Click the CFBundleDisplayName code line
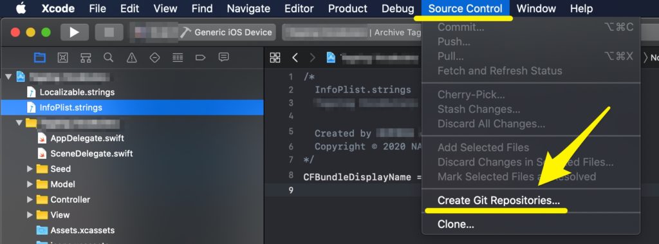Viewport: 659px width, 244px height. [x=362, y=177]
